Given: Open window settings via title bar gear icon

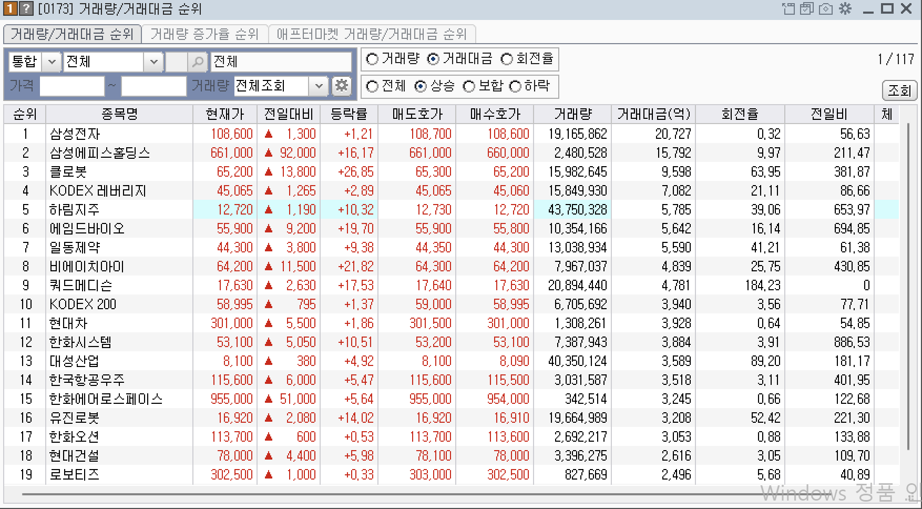Looking at the screenshot, I should click(845, 9).
